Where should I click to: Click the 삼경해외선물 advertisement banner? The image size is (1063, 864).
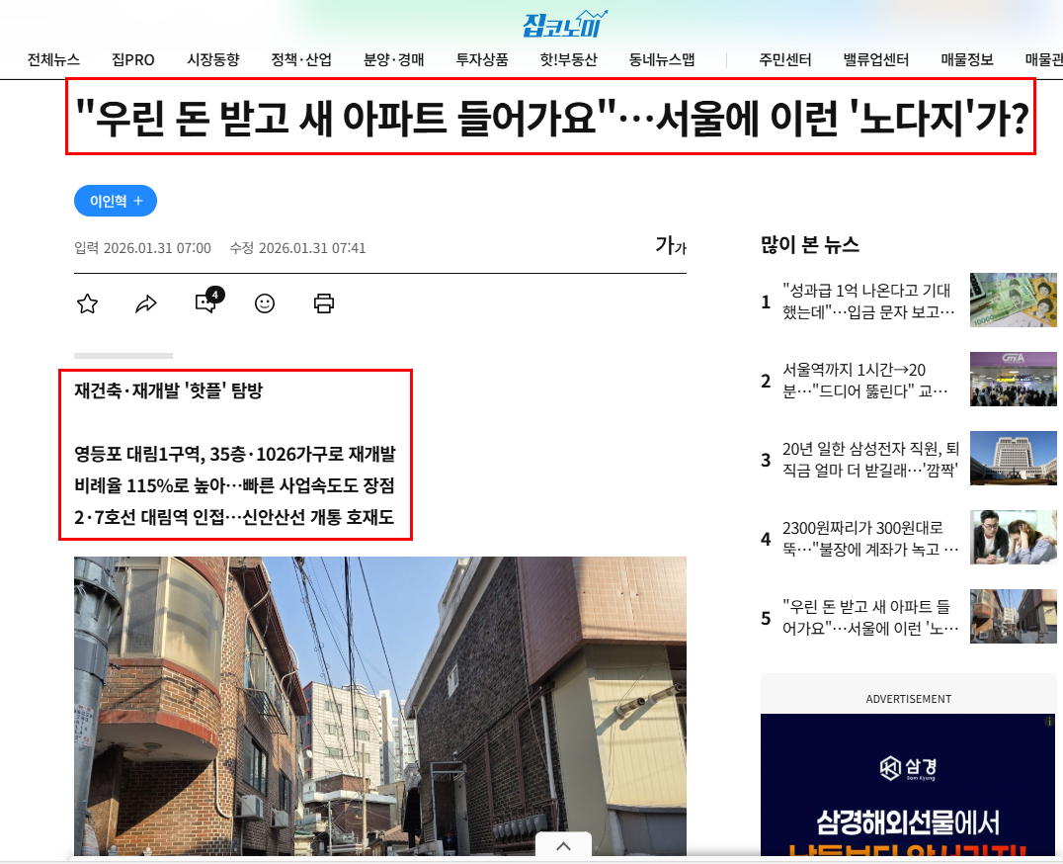909,785
